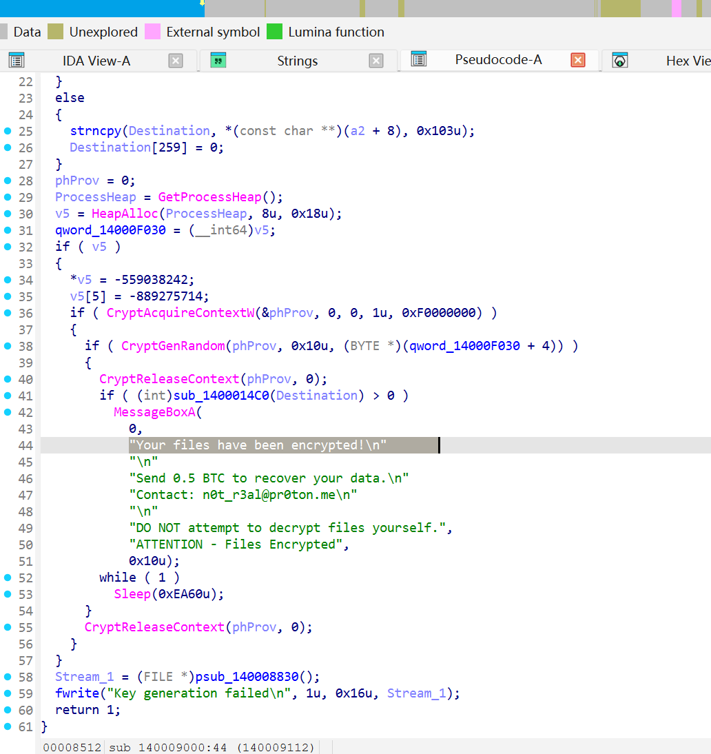Viewport: 711px width, 754px height.
Task: Toggle breakpoint dot on line 25
Action: (x=8, y=131)
